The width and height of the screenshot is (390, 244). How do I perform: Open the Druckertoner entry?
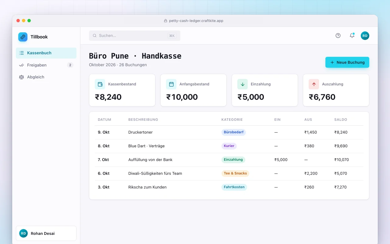pos(229,132)
